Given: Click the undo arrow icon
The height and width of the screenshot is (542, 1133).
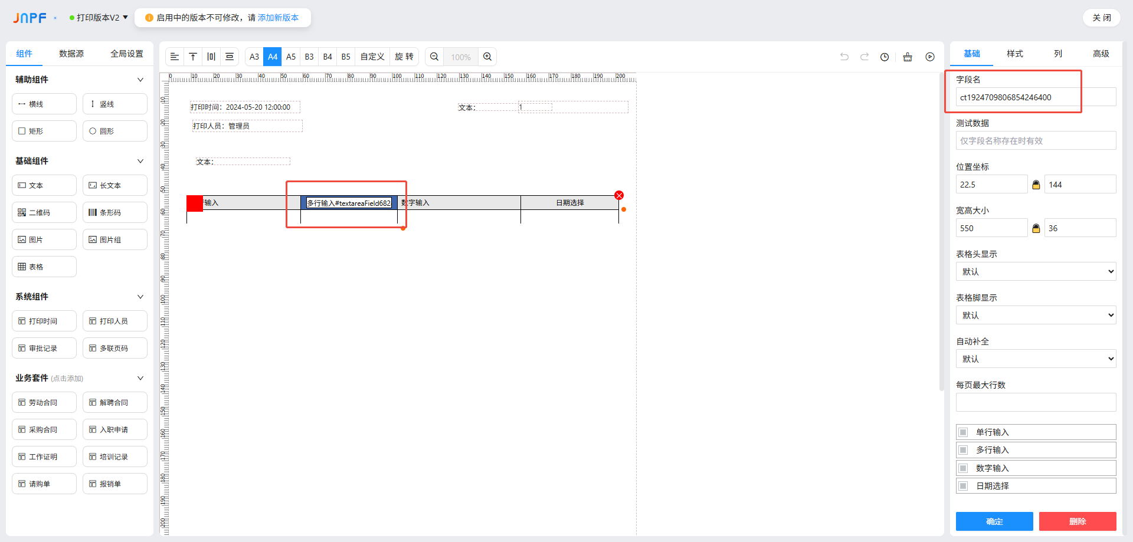Looking at the screenshot, I should (844, 57).
